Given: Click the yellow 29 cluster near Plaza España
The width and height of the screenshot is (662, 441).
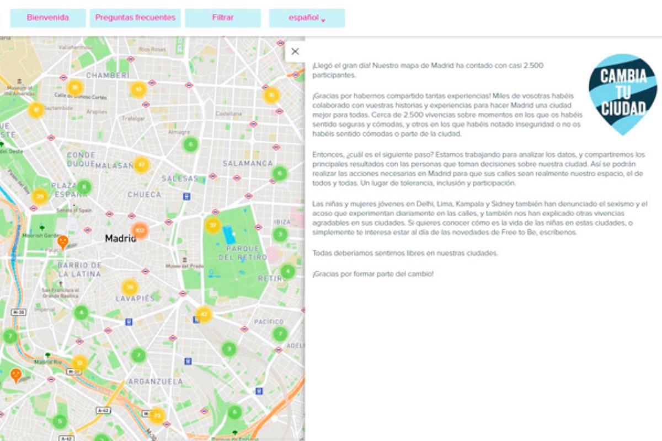Looking at the screenshot, I should pos(39,196).
